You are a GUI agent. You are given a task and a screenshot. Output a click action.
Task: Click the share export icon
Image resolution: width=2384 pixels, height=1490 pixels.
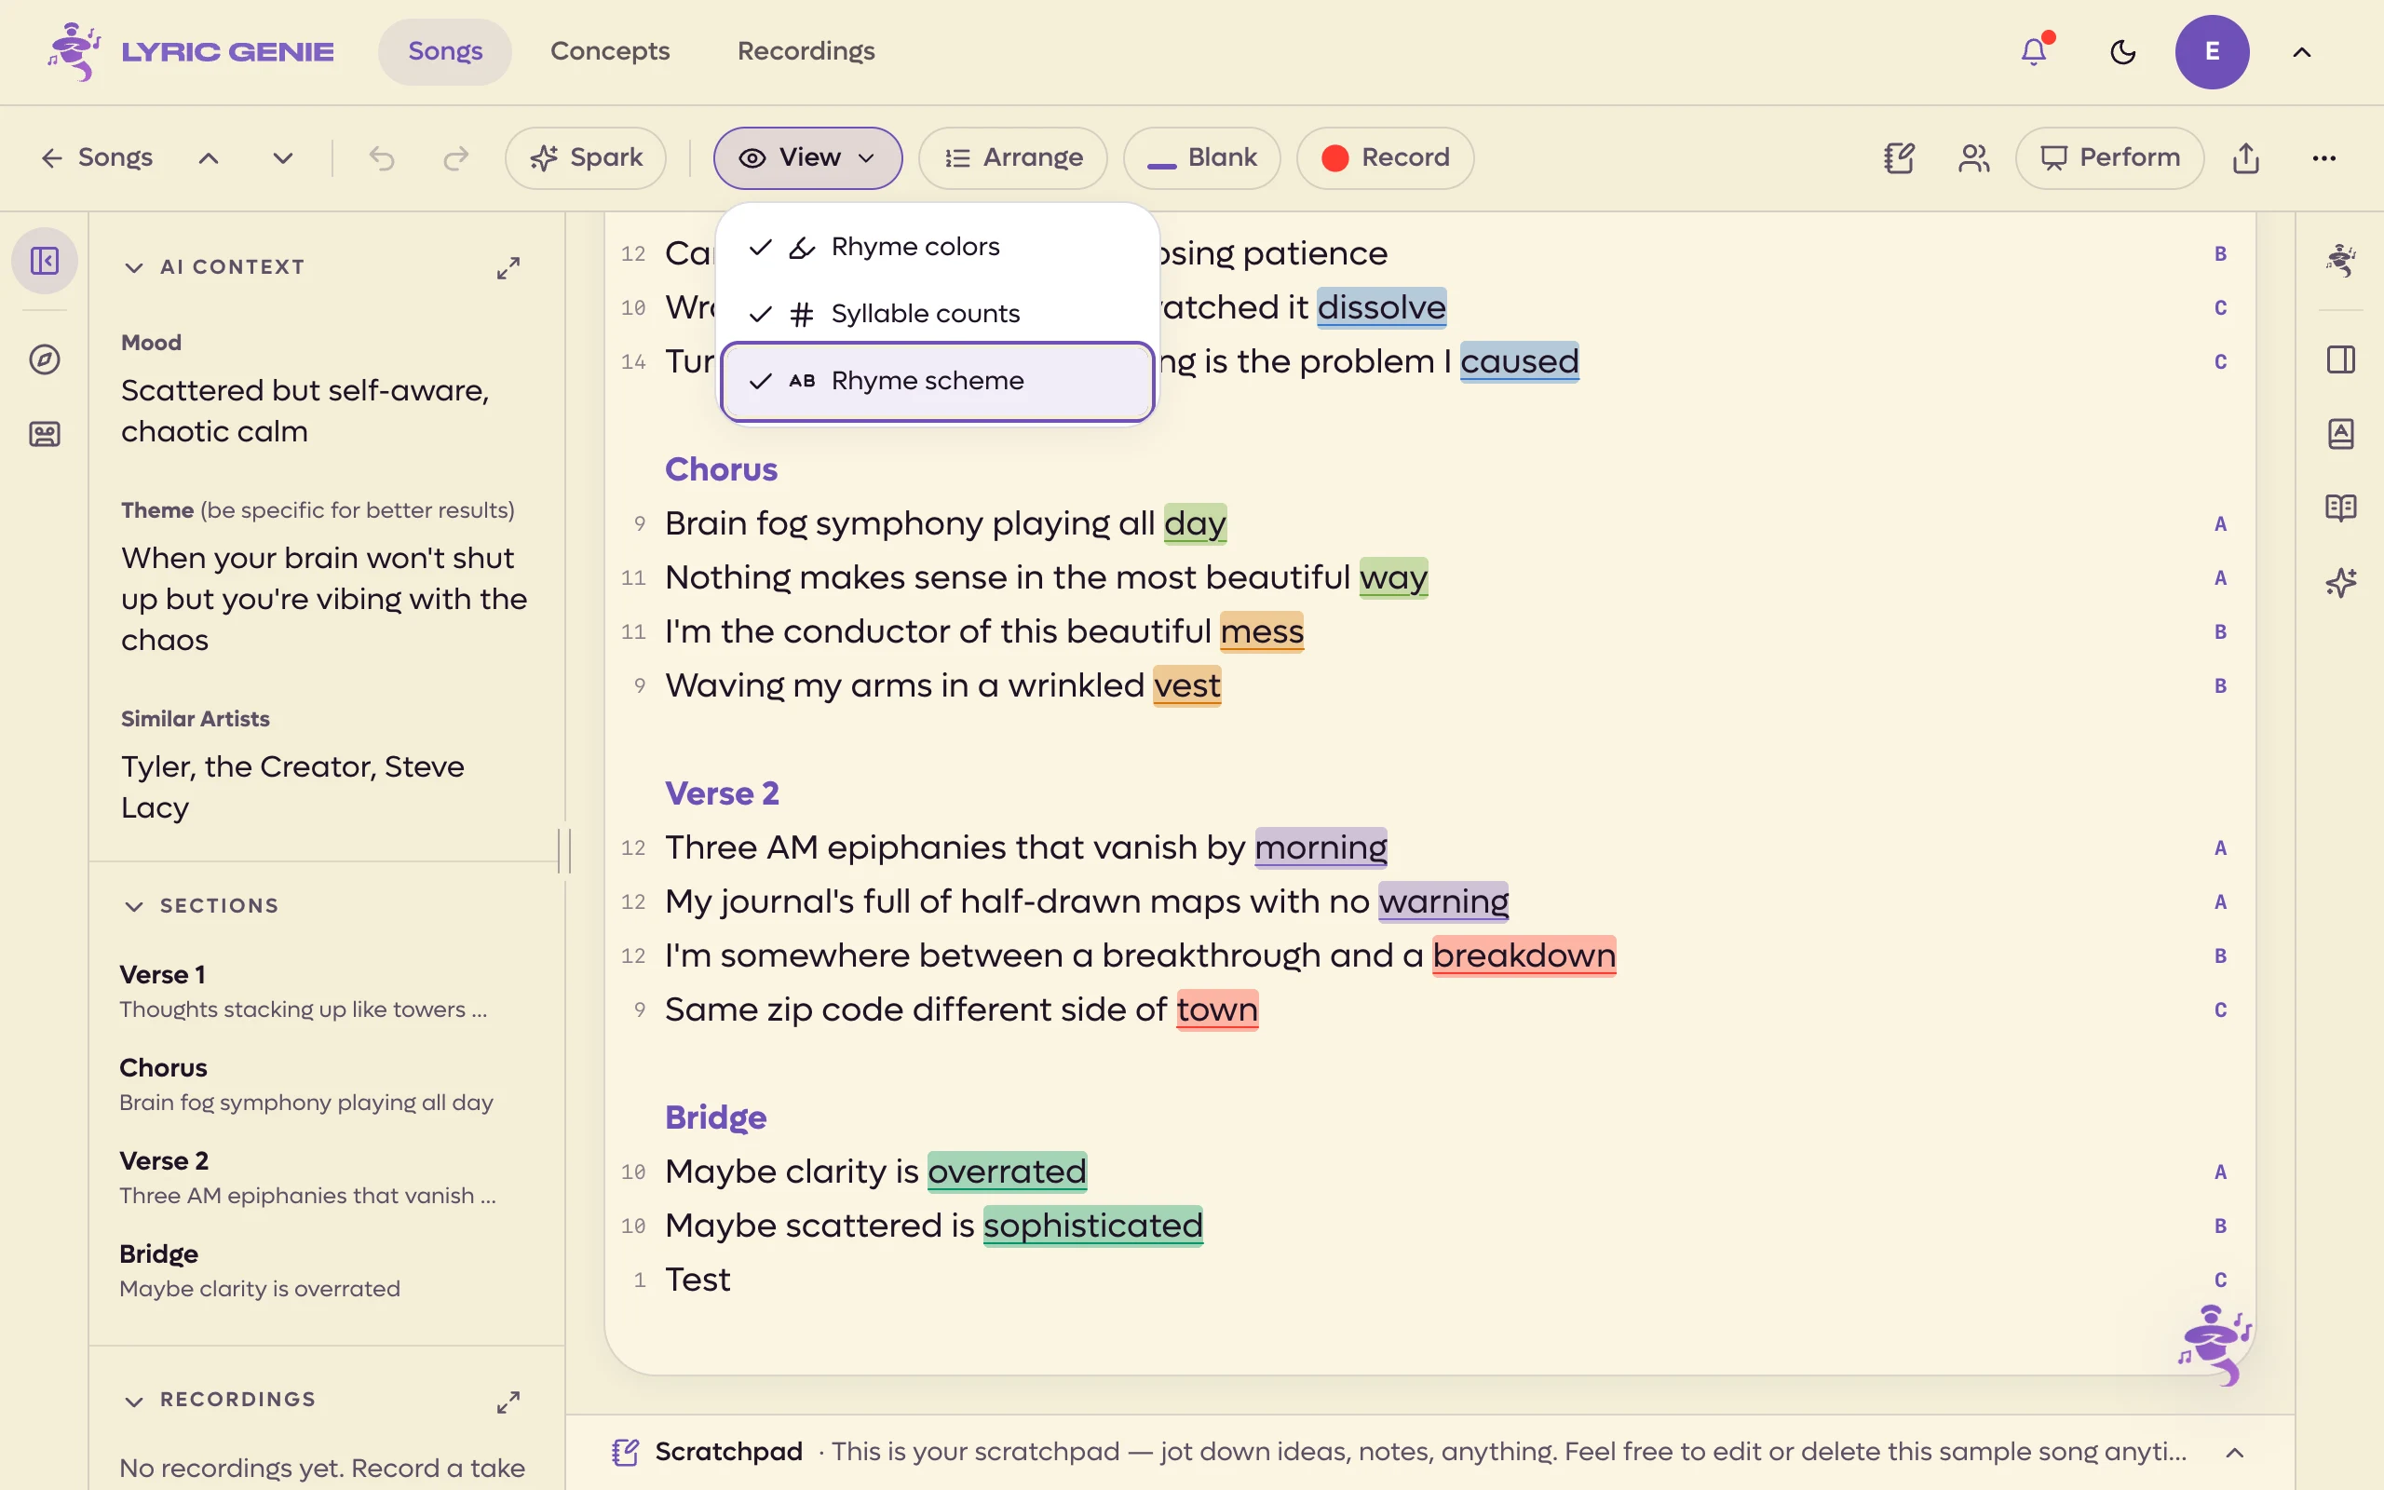tap(2245, 157)
